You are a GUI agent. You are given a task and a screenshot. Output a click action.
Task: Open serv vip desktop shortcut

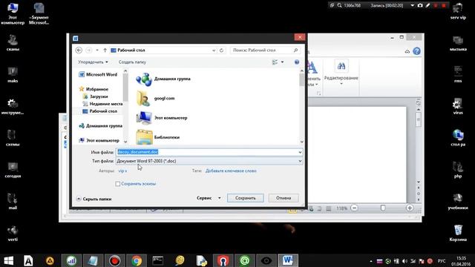[x=458, y=12]
